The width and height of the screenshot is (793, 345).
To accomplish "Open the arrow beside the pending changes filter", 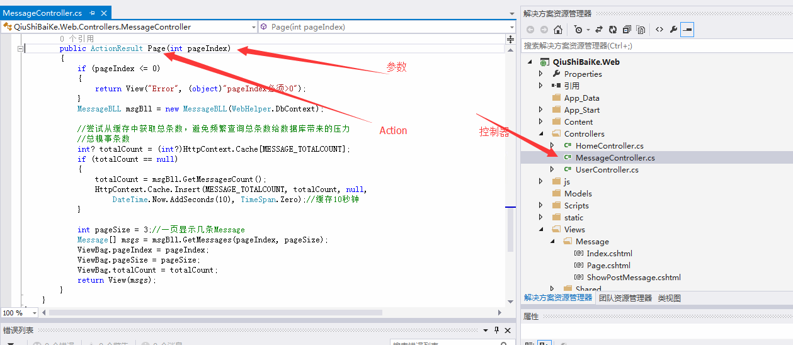I will pyautogui.click(x=588, y=30).
